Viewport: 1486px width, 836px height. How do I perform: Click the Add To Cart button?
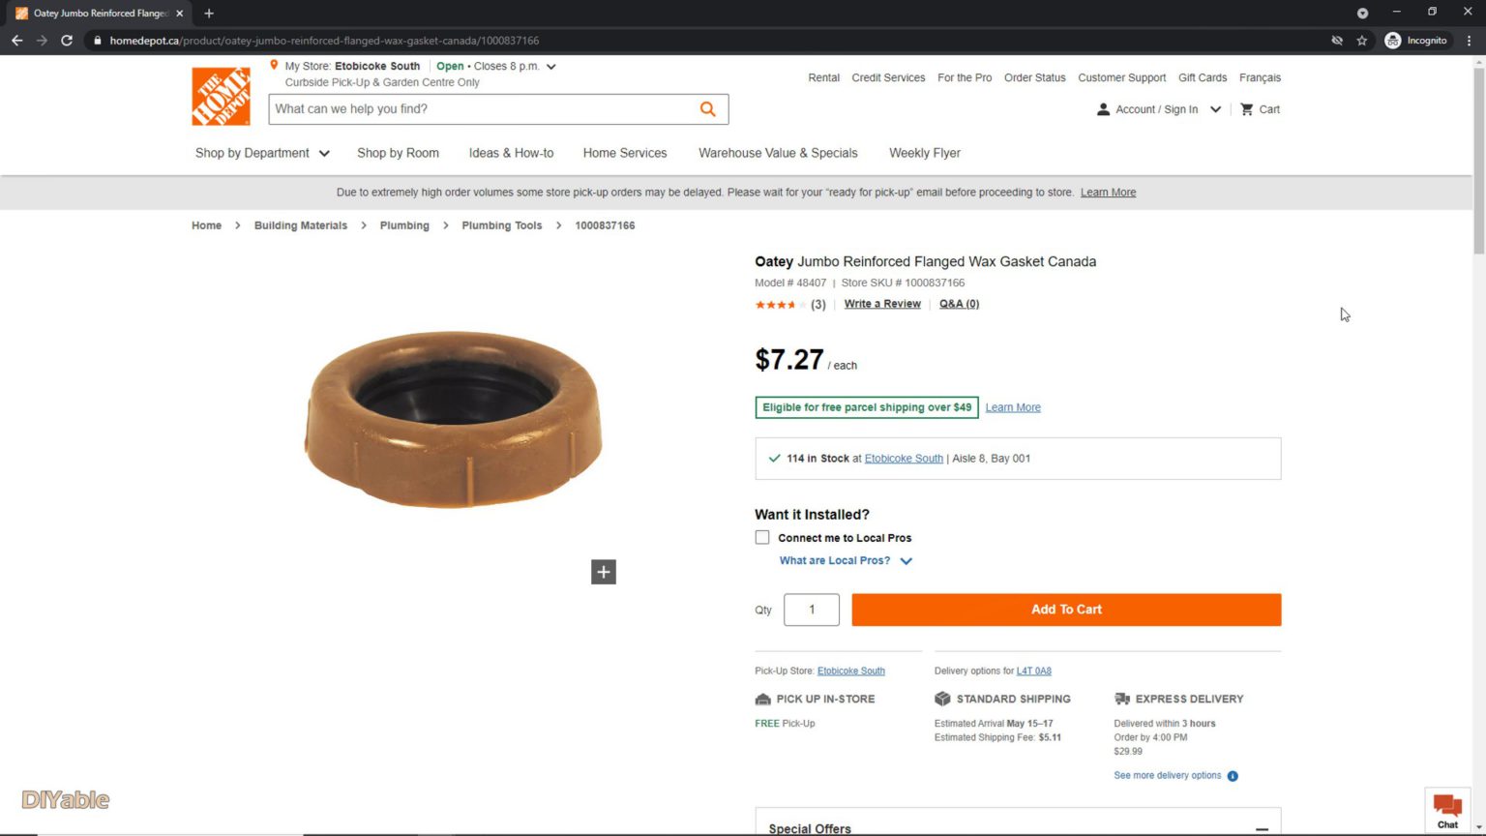pos(1066,610)
